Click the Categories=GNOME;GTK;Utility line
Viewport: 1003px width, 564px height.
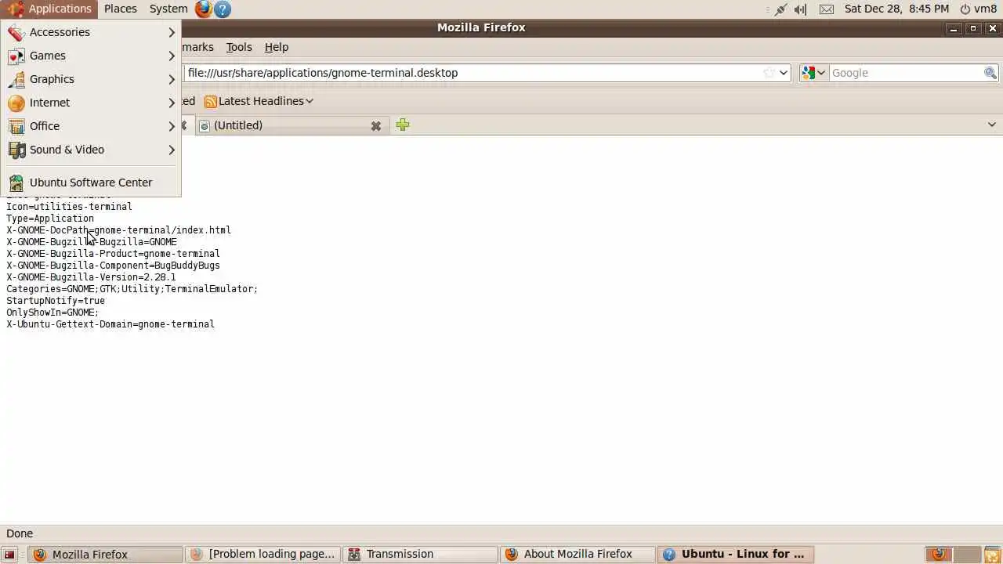point(132,289)
